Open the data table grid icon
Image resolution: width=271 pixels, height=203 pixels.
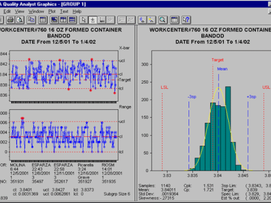pos(175,20)
